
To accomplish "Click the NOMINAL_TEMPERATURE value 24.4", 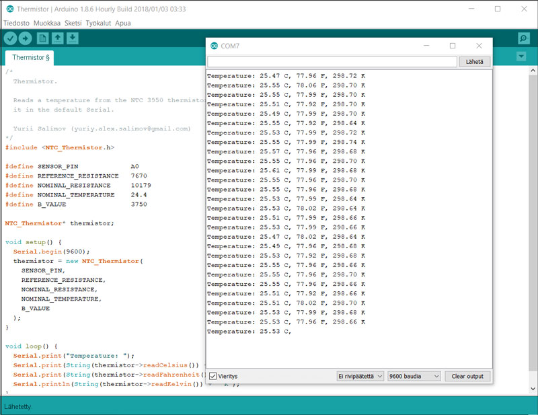I will 139,194.
